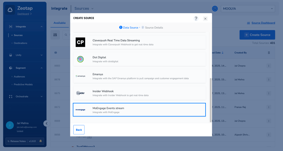This screenshot has width=283, height=151.
Task: Open the Sources dropdown in header
Action: click(84, 8)
